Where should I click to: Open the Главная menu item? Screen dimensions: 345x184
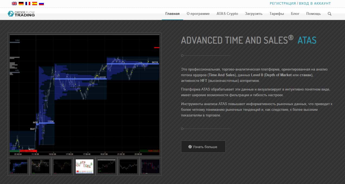point(172,14)
